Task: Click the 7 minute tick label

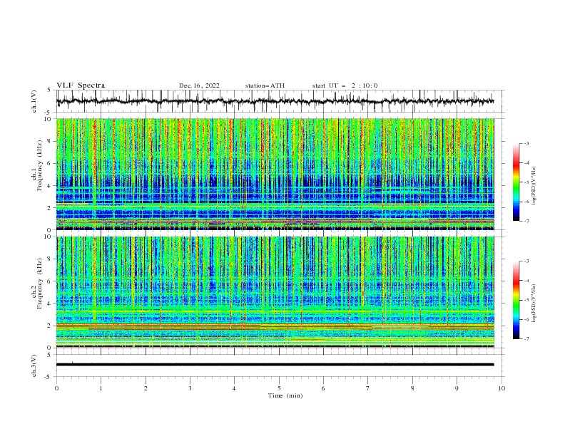Action: pos(368,388)
